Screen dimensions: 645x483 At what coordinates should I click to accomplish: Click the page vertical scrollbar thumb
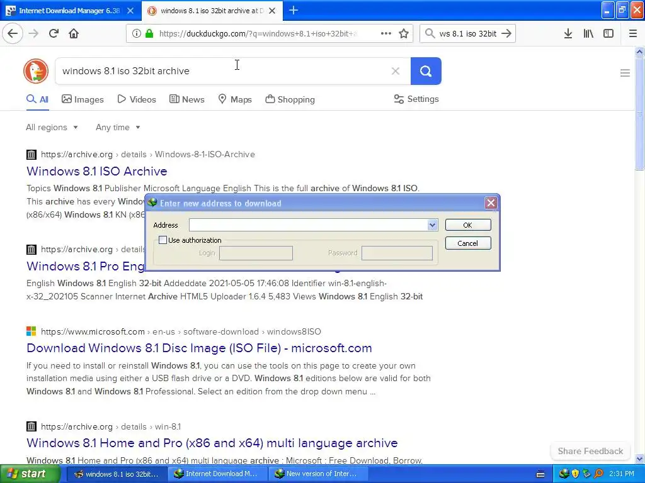[639, 113]
